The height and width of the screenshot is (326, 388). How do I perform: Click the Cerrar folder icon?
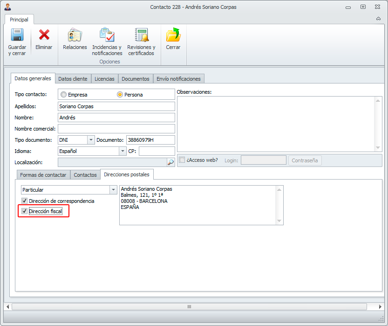tap(173, 36)
